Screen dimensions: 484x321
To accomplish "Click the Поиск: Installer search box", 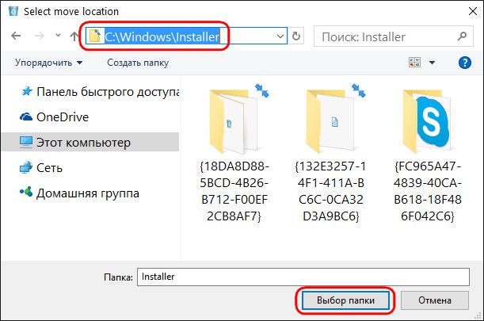I will (x=387, y=36).
